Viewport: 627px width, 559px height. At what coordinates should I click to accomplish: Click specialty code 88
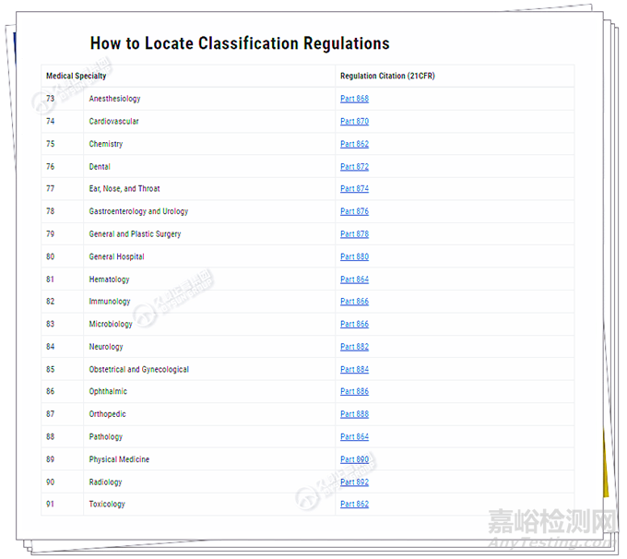51,436
